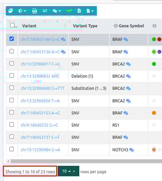Click the swap arrows icon in toolbar
The height and width of the screenshot is (181, 162).
[x=45, y=11]
